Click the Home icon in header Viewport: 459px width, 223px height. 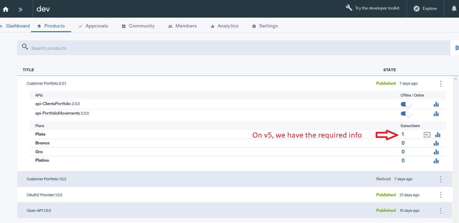[6, 9]
